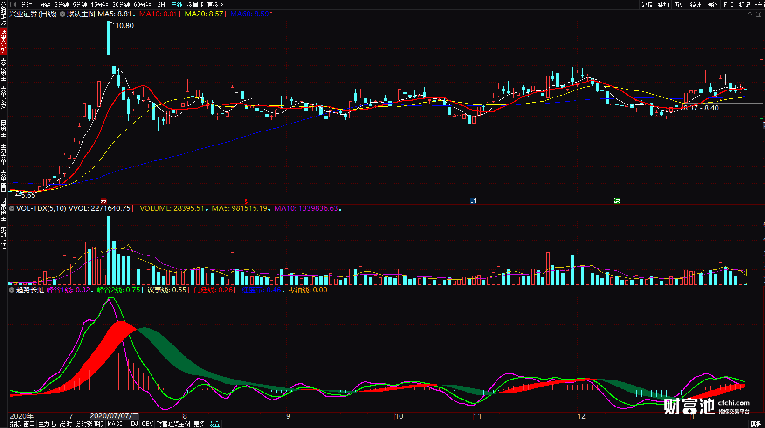Image resolution: width=765 pixels, height=428 pixels.
Task: Click the MA10: 8.81 value
Action: [x=160, y=14]
